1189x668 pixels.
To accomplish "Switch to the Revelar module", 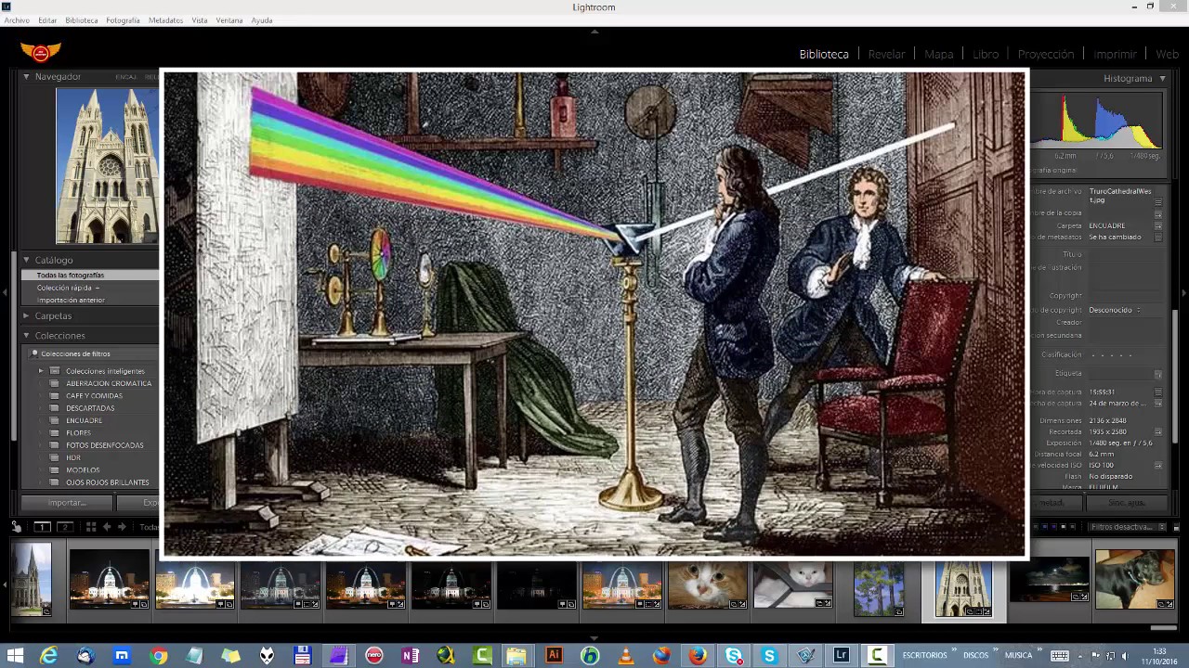I will [886, 54].
